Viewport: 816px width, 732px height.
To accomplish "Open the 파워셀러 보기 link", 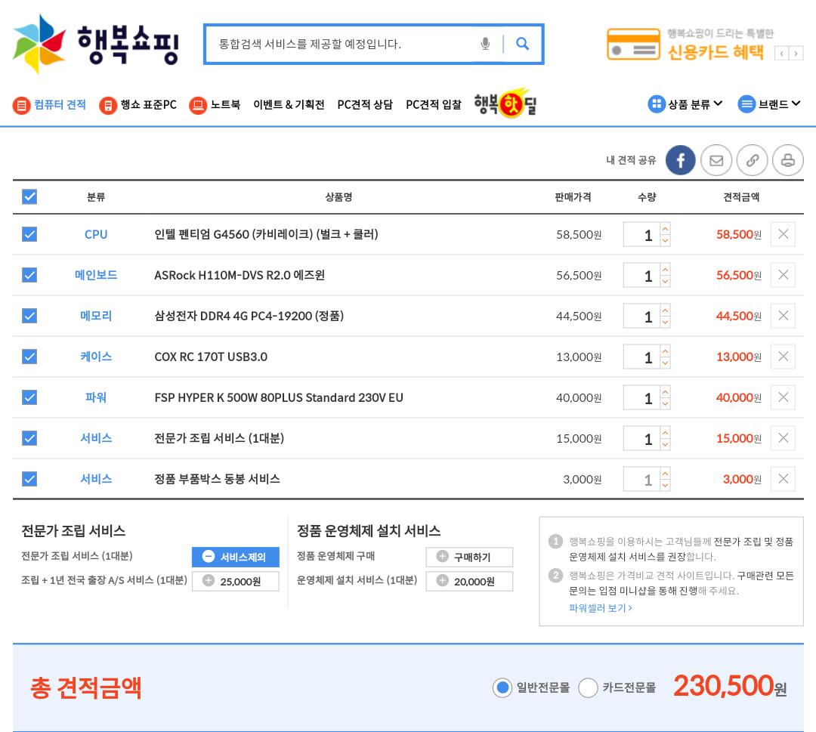I will pos(601,607).
